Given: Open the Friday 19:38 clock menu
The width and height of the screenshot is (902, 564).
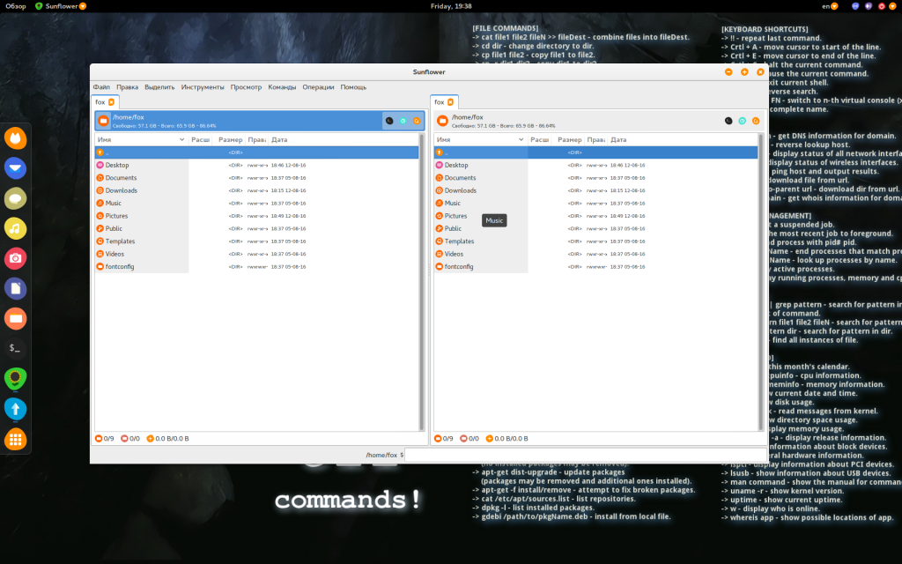Looking at the screenshot, I should (451, 6).
